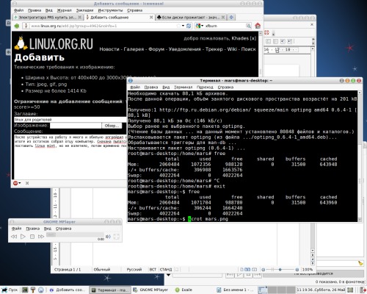
Task: Click the red home icon in Iceweasel
Action: 258,26
